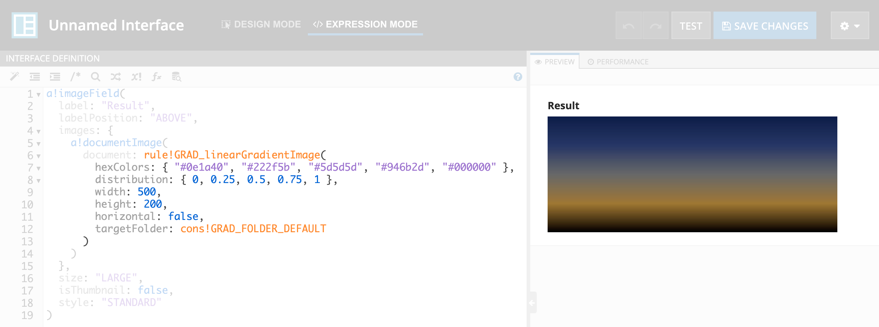
Task: Click the interface designer logo icon
Action: 25,25
